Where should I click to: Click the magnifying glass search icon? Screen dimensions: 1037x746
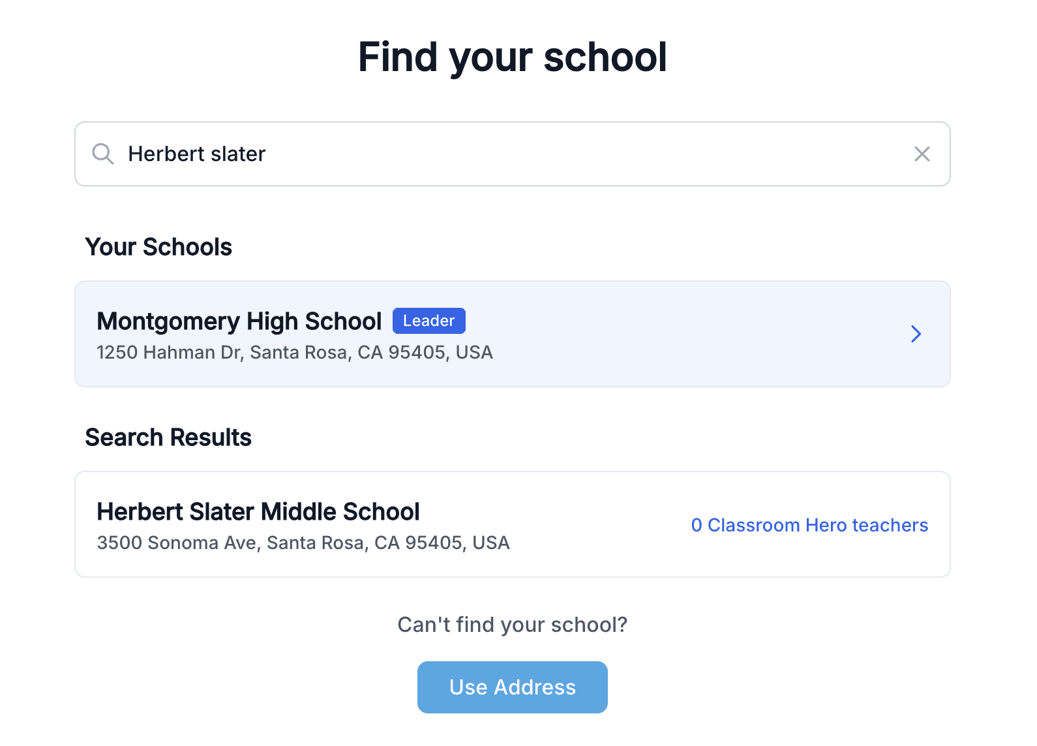(103, 154)
